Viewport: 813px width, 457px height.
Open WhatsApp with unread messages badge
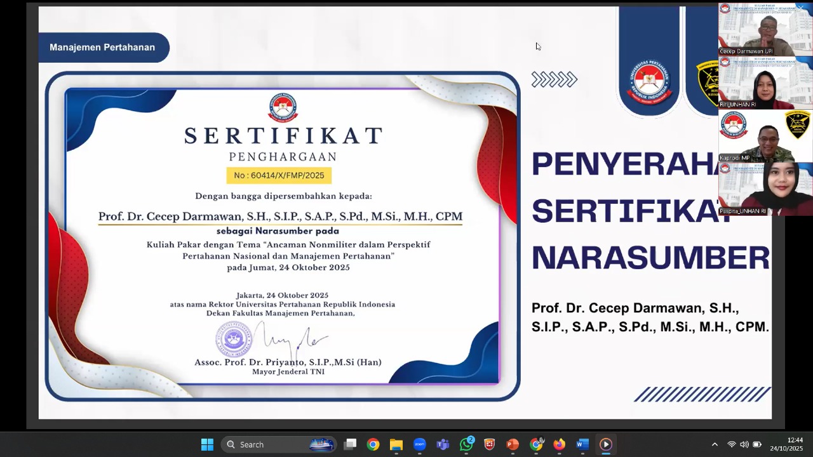(466, 444)
